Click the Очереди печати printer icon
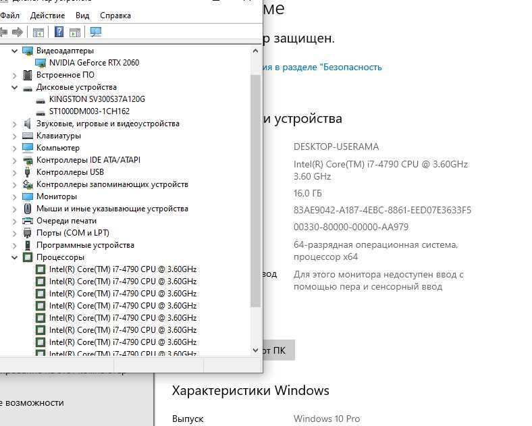Image resolution: width=532 pixels, height=426 pixels. click(28, 221)
